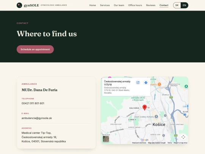
Task: Click the directions icon in map card
Action: [x=146, y=83]
